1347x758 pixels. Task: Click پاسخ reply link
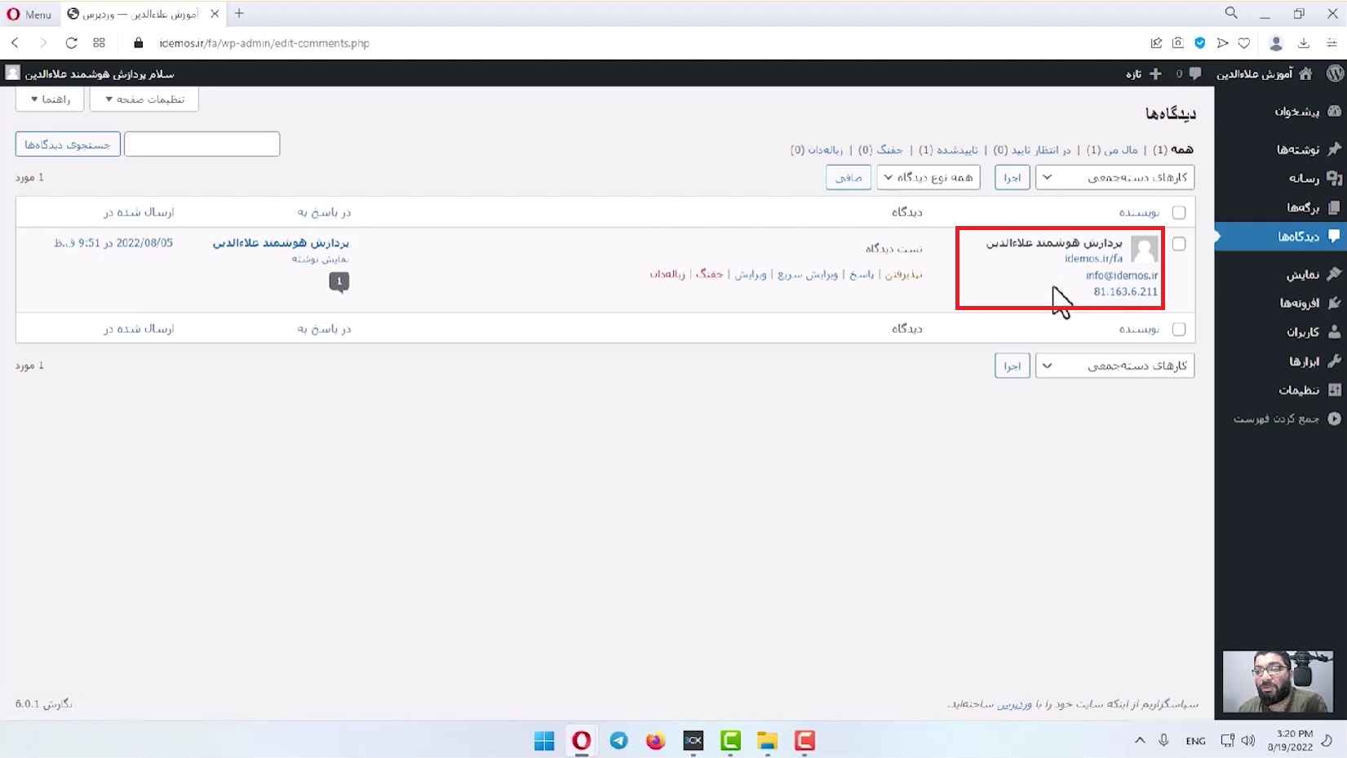861,274
